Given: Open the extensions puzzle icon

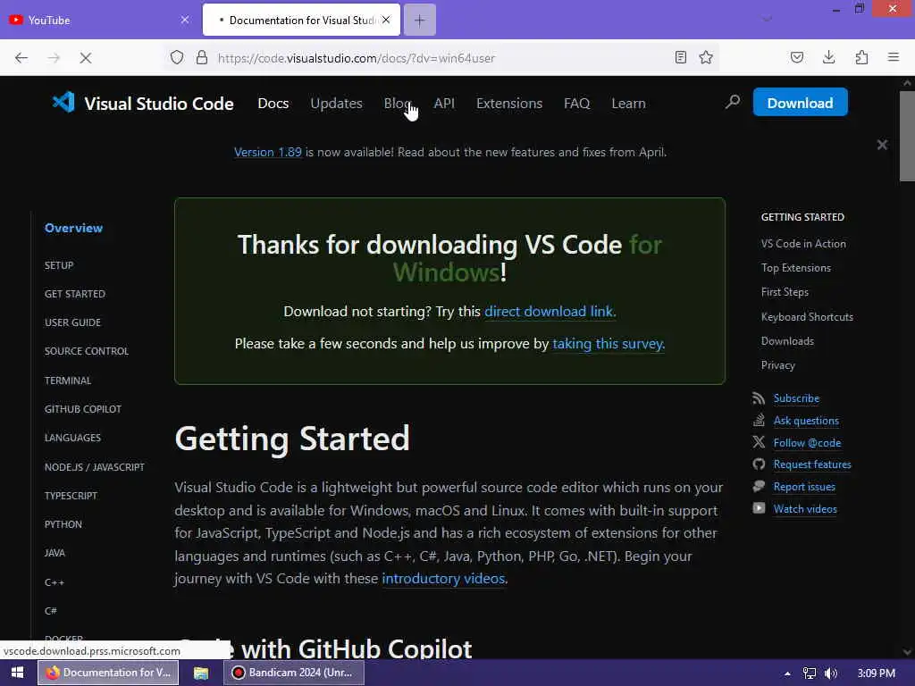Looking at the screenshot, I should click(861, 57).
